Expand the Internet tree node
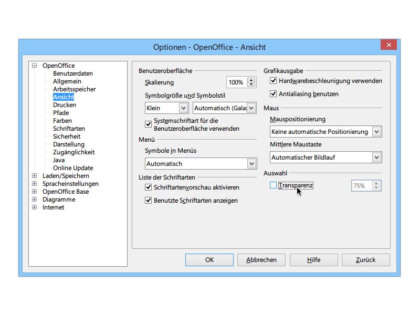Viewport: 420px width, 315px height. coord(34,207)
